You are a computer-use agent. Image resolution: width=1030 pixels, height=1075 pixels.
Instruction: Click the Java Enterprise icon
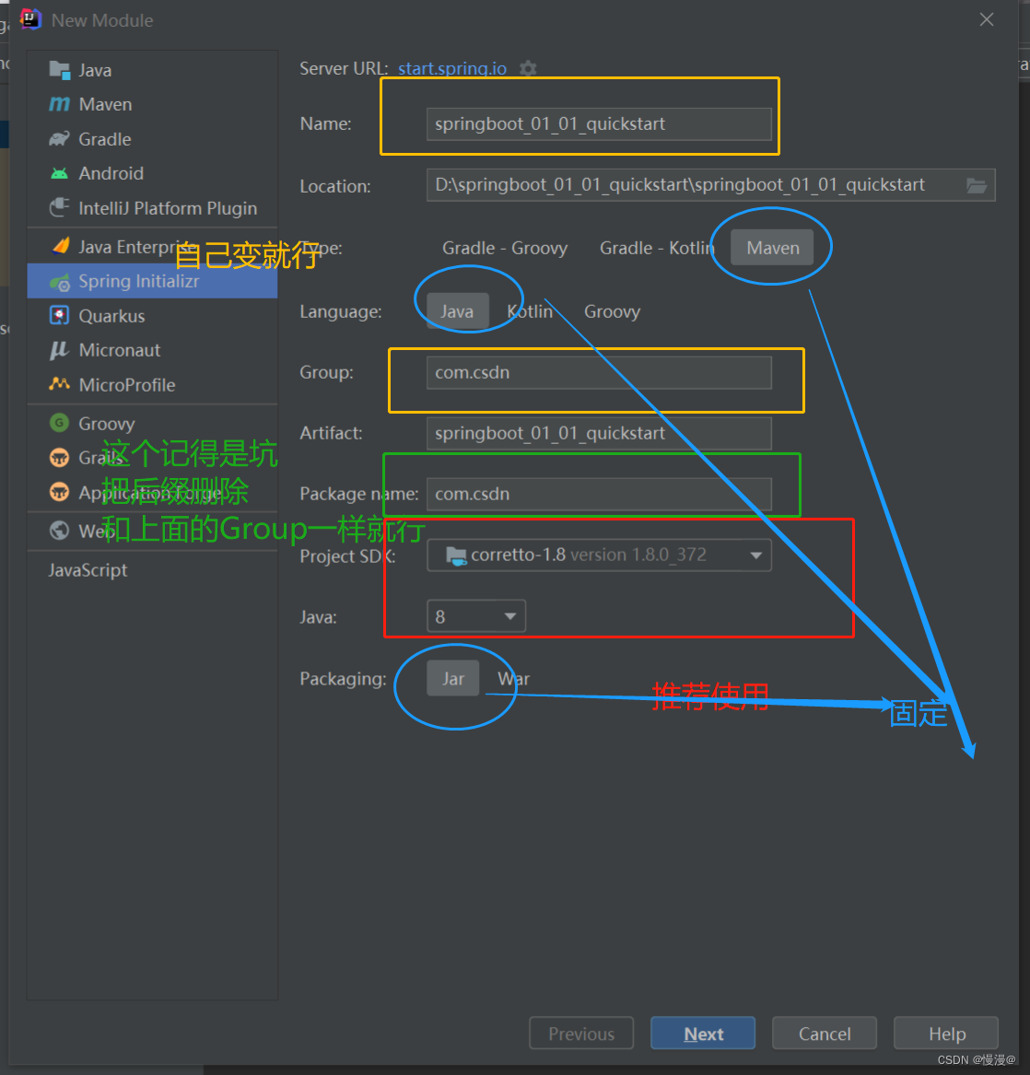point(61,246)
